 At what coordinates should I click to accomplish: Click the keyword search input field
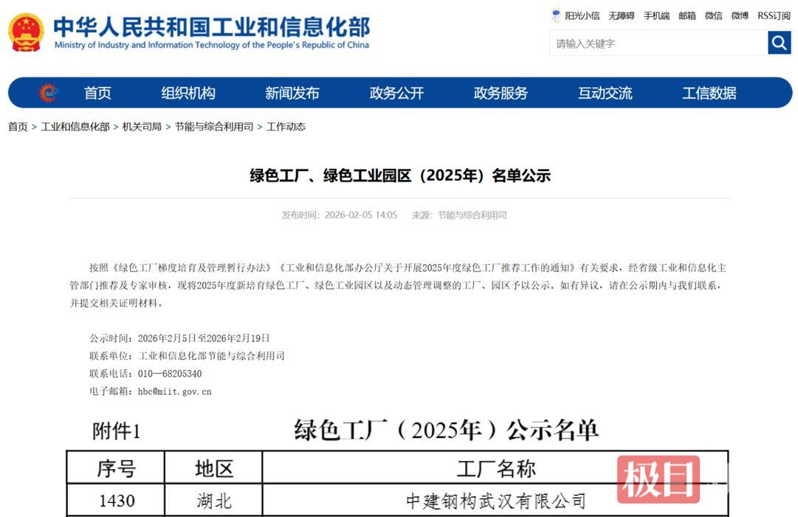point(658,44)
